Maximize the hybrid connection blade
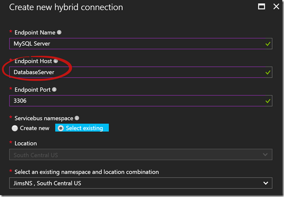 coord(261,7)
